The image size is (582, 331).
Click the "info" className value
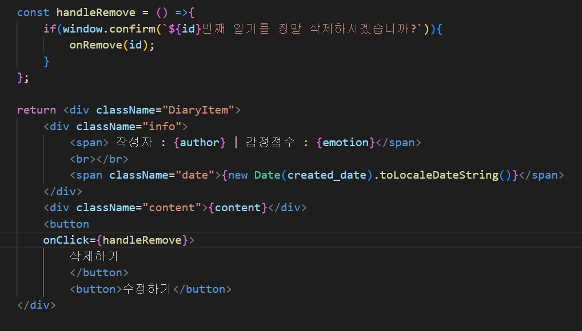coord(162,126)
